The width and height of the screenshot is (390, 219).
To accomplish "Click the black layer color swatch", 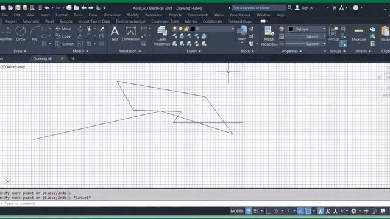I will click(193, 29).
